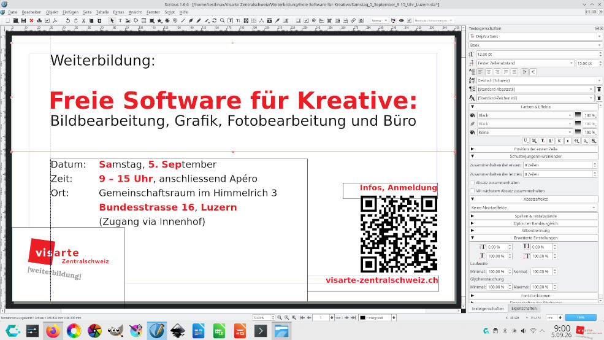Open the Tabelle menu
The width and height of the screenshot is (604, 340).
[x=102, y=12]
